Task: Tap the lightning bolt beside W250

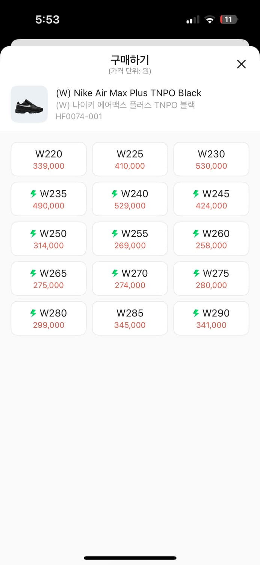Action: 33,234
